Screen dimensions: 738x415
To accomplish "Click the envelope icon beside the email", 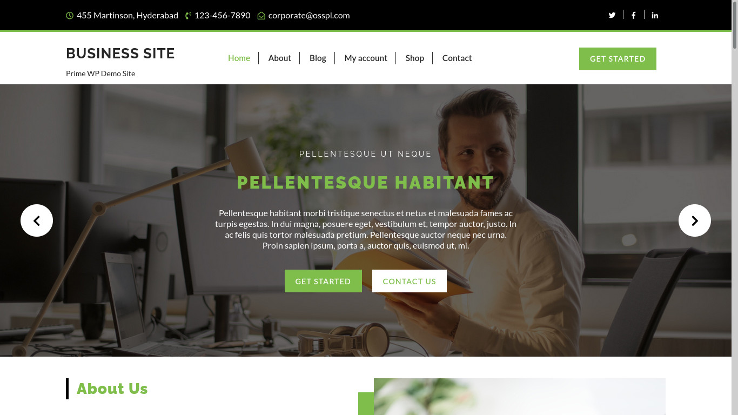I will click(261, 16).
